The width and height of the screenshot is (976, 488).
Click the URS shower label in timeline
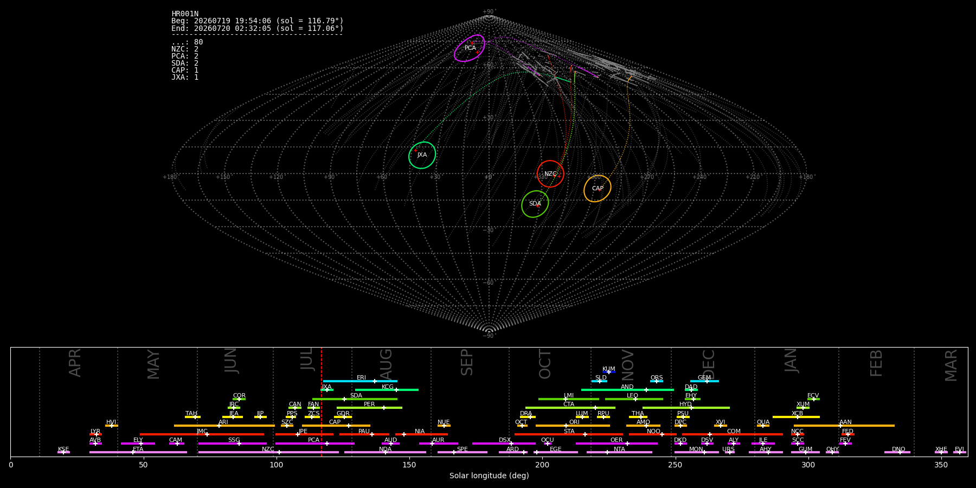click(x=729, y=450)
